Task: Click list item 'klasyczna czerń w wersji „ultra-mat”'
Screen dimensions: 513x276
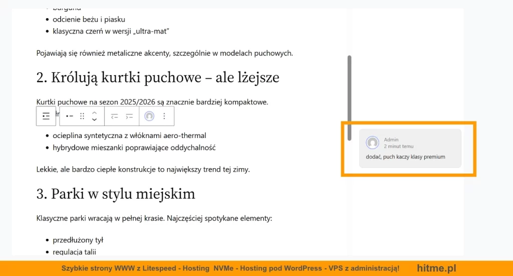Action: click(x=111, y=31)
